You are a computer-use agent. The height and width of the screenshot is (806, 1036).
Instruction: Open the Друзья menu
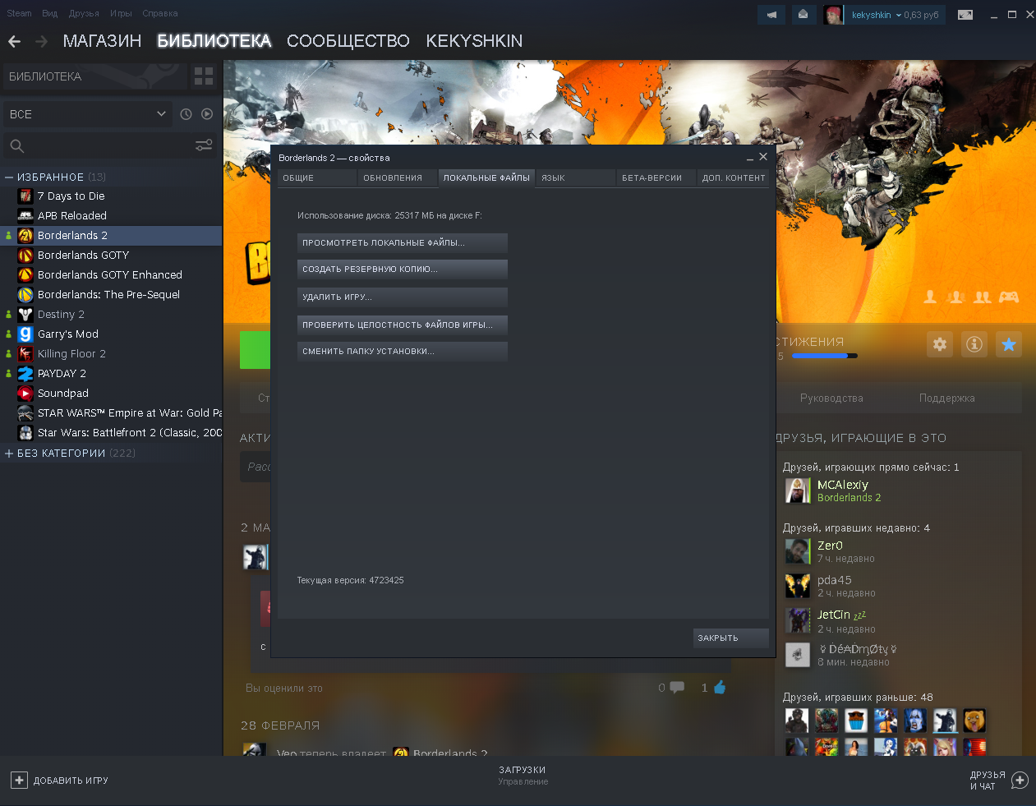point(84,14)
